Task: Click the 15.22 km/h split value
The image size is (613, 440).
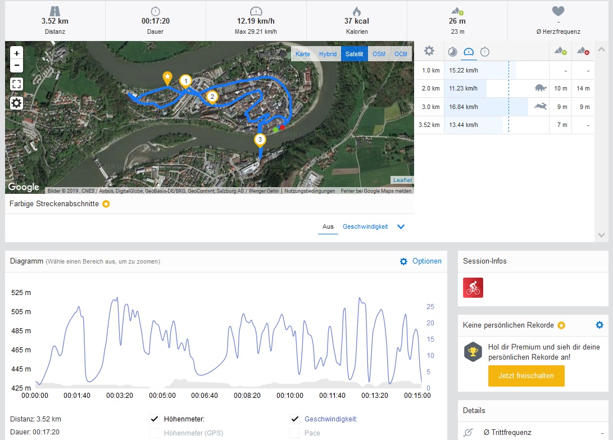Action: point(464,70)
